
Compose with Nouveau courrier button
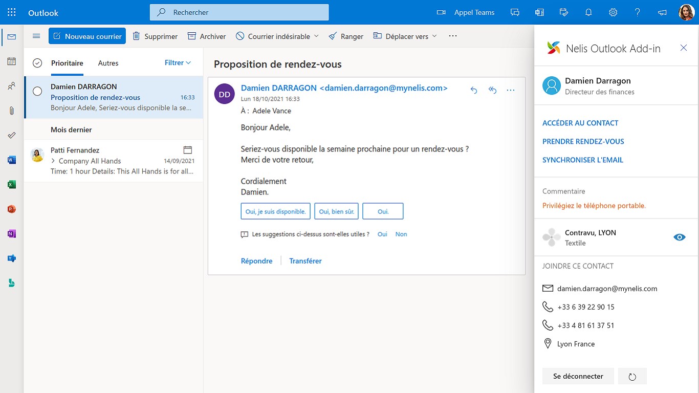point(87,36)
